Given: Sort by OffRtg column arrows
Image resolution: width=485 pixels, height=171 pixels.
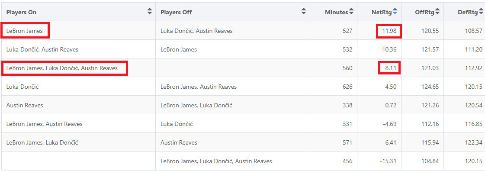Looking at the screenshot, I should coord(437,12).
